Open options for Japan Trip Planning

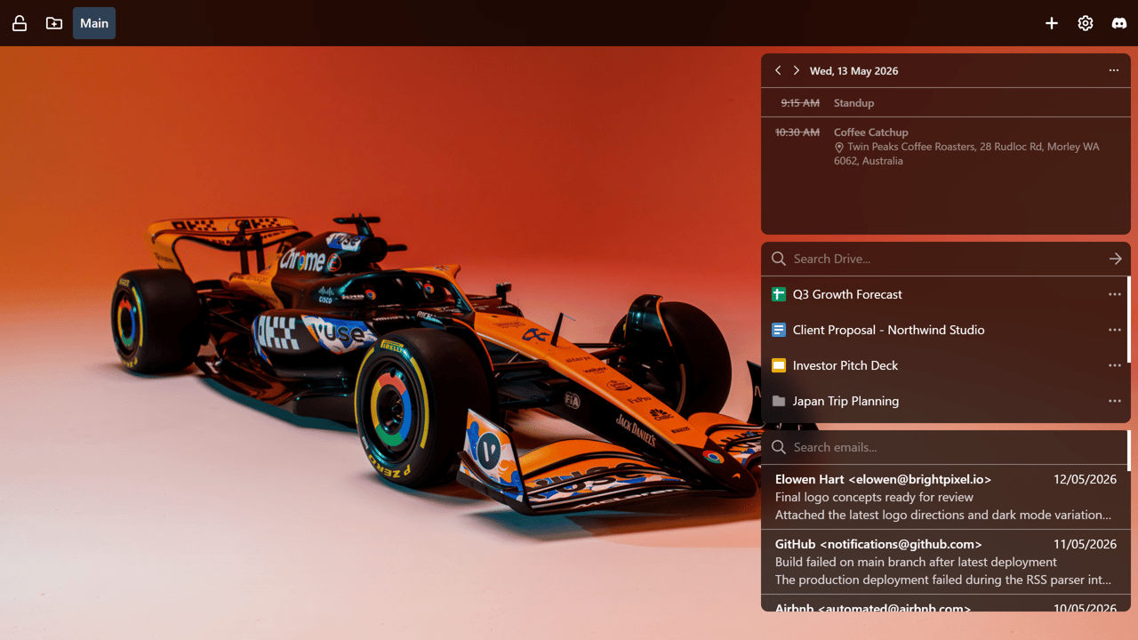point(1115,401)
